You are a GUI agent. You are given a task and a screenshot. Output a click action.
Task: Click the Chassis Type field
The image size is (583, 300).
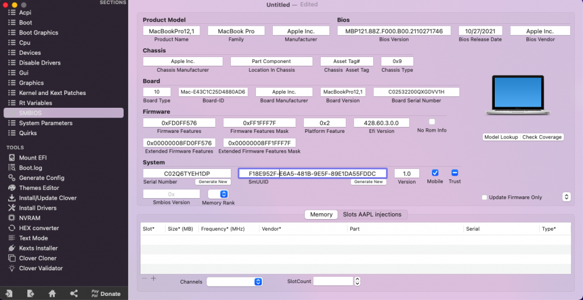397,61
